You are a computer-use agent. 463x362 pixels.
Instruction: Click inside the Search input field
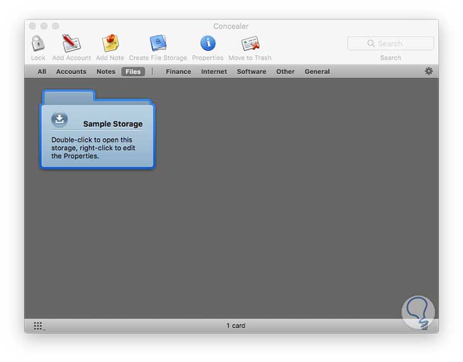(x=391, y=43)
